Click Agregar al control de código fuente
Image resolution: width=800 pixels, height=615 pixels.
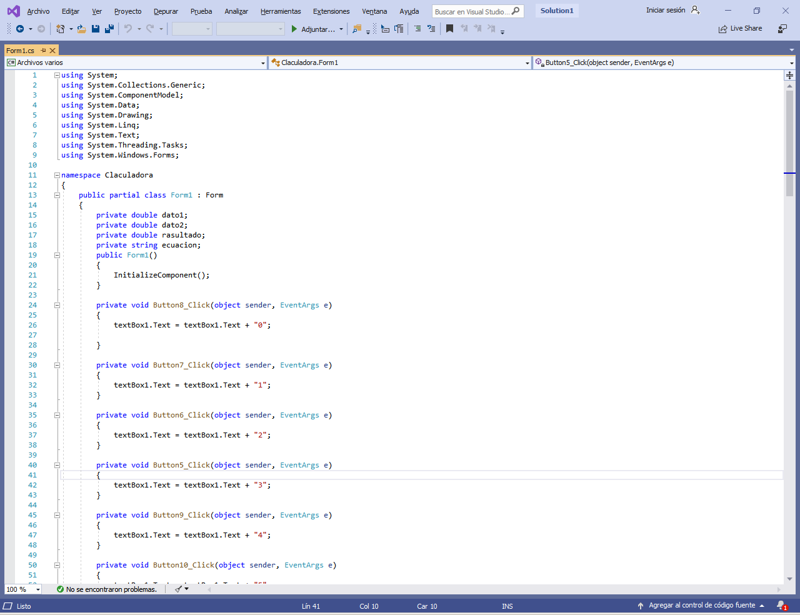point(701,605)
